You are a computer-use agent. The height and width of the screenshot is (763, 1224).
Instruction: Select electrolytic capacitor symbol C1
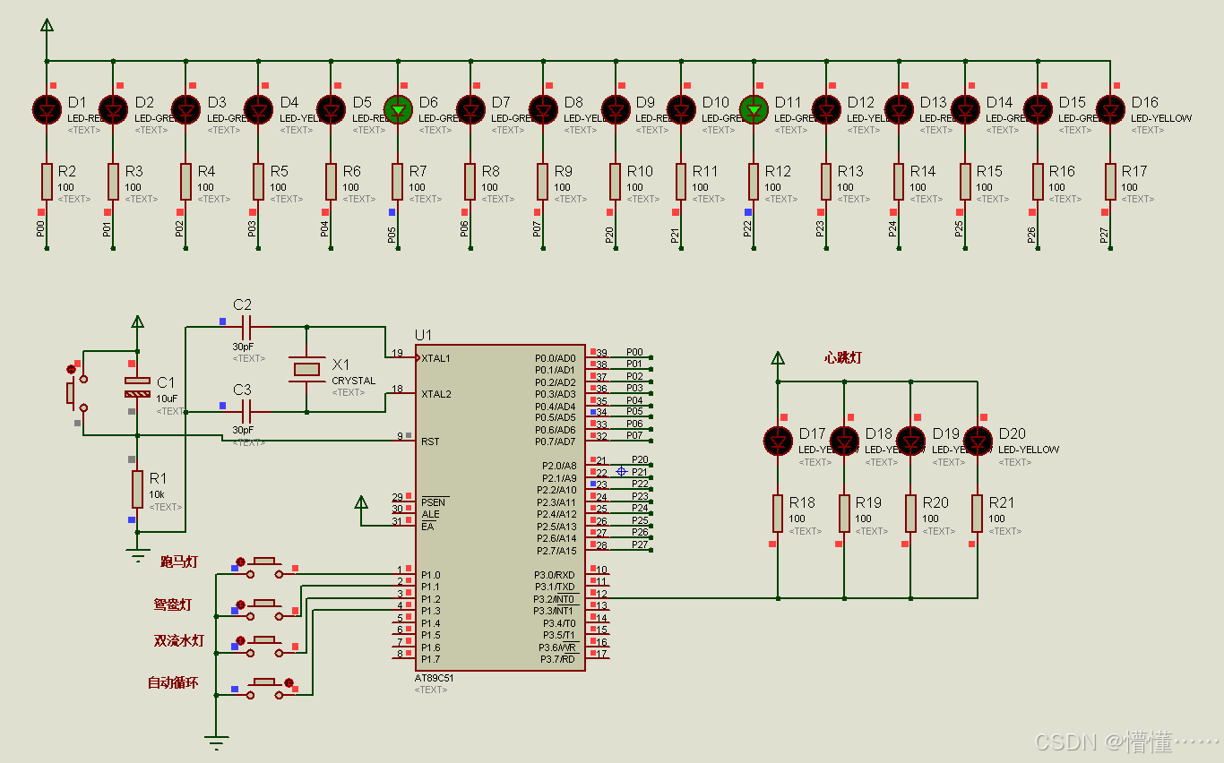[137, 387]
